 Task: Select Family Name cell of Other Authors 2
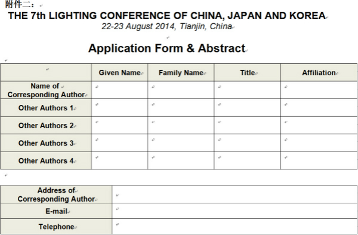(x=181, y=125)
